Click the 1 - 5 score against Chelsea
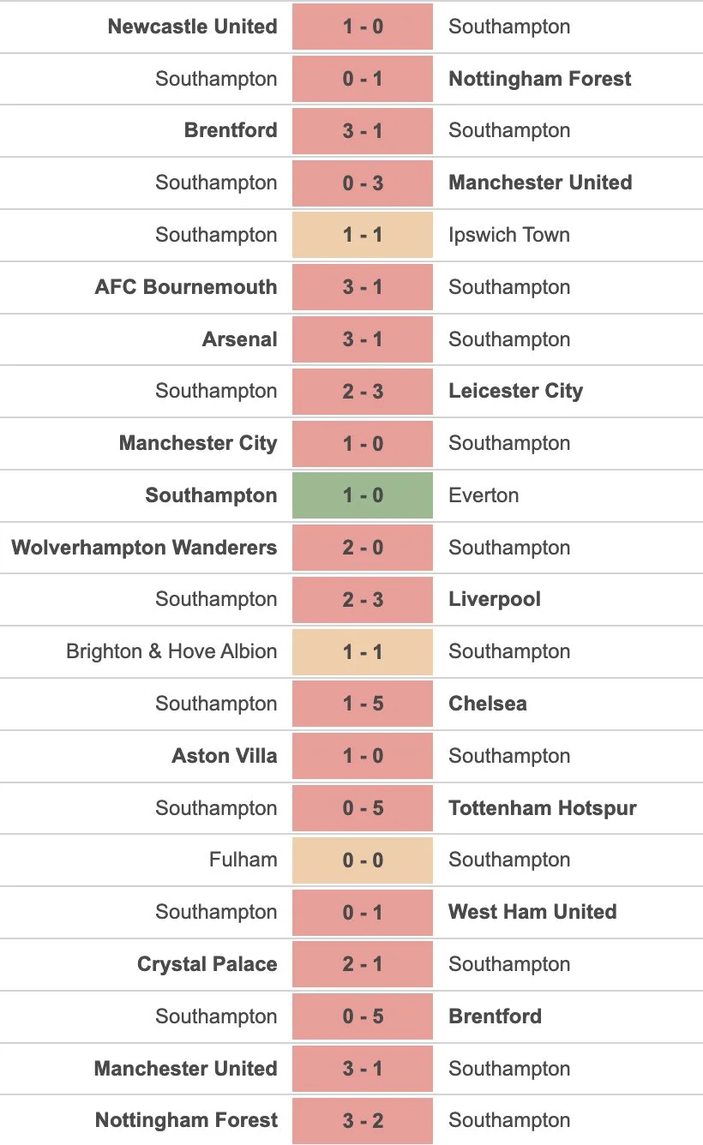 point(362,704)
